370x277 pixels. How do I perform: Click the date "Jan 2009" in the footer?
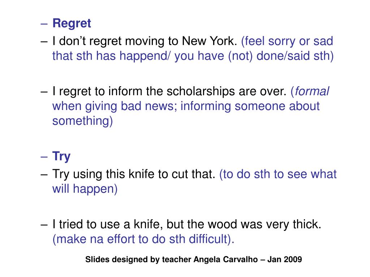tap(284, 259)
